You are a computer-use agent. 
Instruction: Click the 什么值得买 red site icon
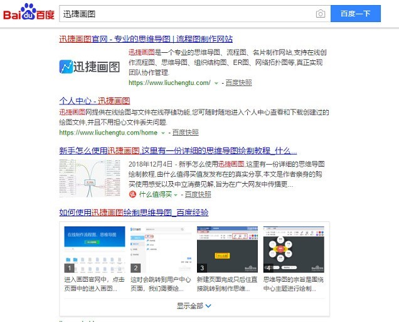click(132, 194)
